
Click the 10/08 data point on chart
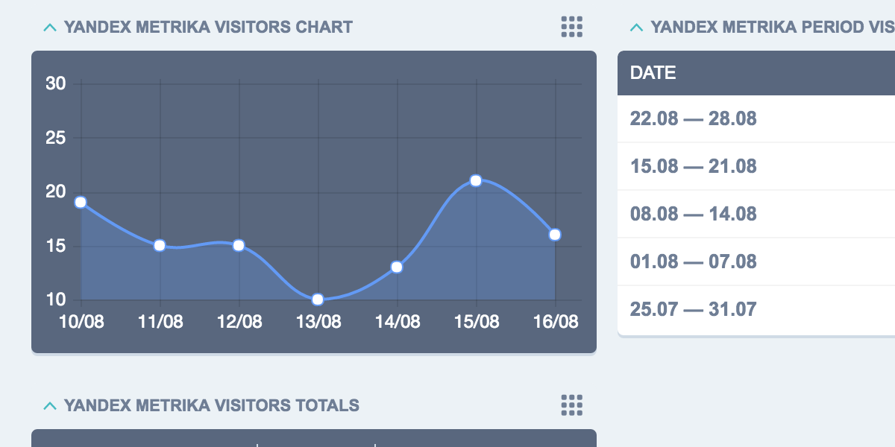pos(81,202)
